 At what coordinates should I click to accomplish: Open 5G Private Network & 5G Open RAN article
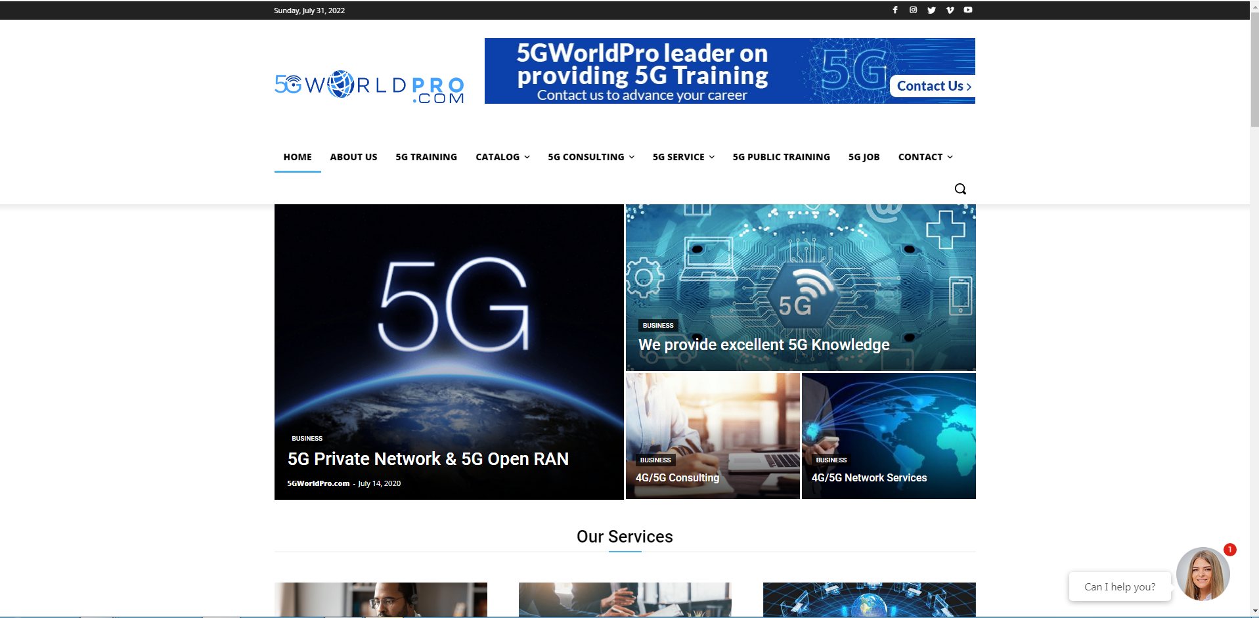tap(428, 459)
